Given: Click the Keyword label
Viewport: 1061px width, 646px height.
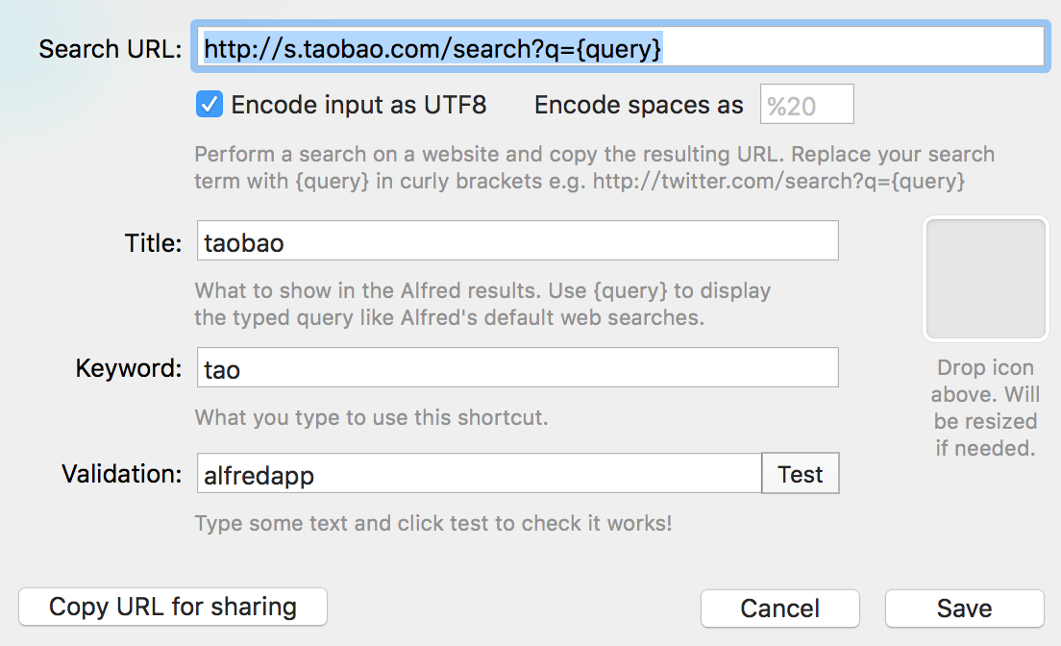Looking at the screenshot, I should click(129, 368).
